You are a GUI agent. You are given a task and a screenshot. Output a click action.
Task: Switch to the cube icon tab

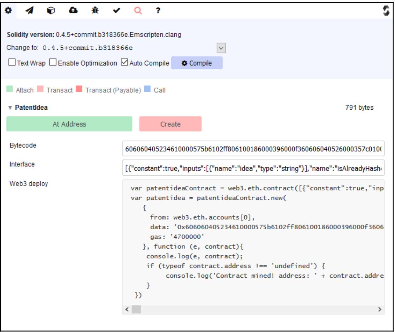click(51, 11)
